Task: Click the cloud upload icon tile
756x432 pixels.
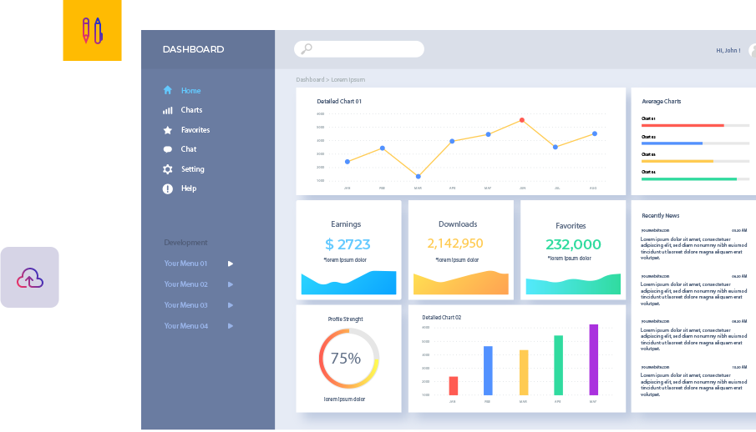Action: (30, 278)
